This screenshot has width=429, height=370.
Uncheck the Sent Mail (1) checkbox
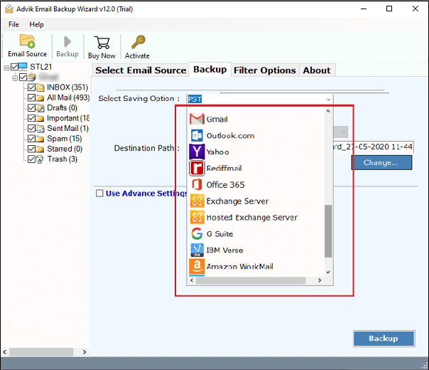(x=31, y=129)
